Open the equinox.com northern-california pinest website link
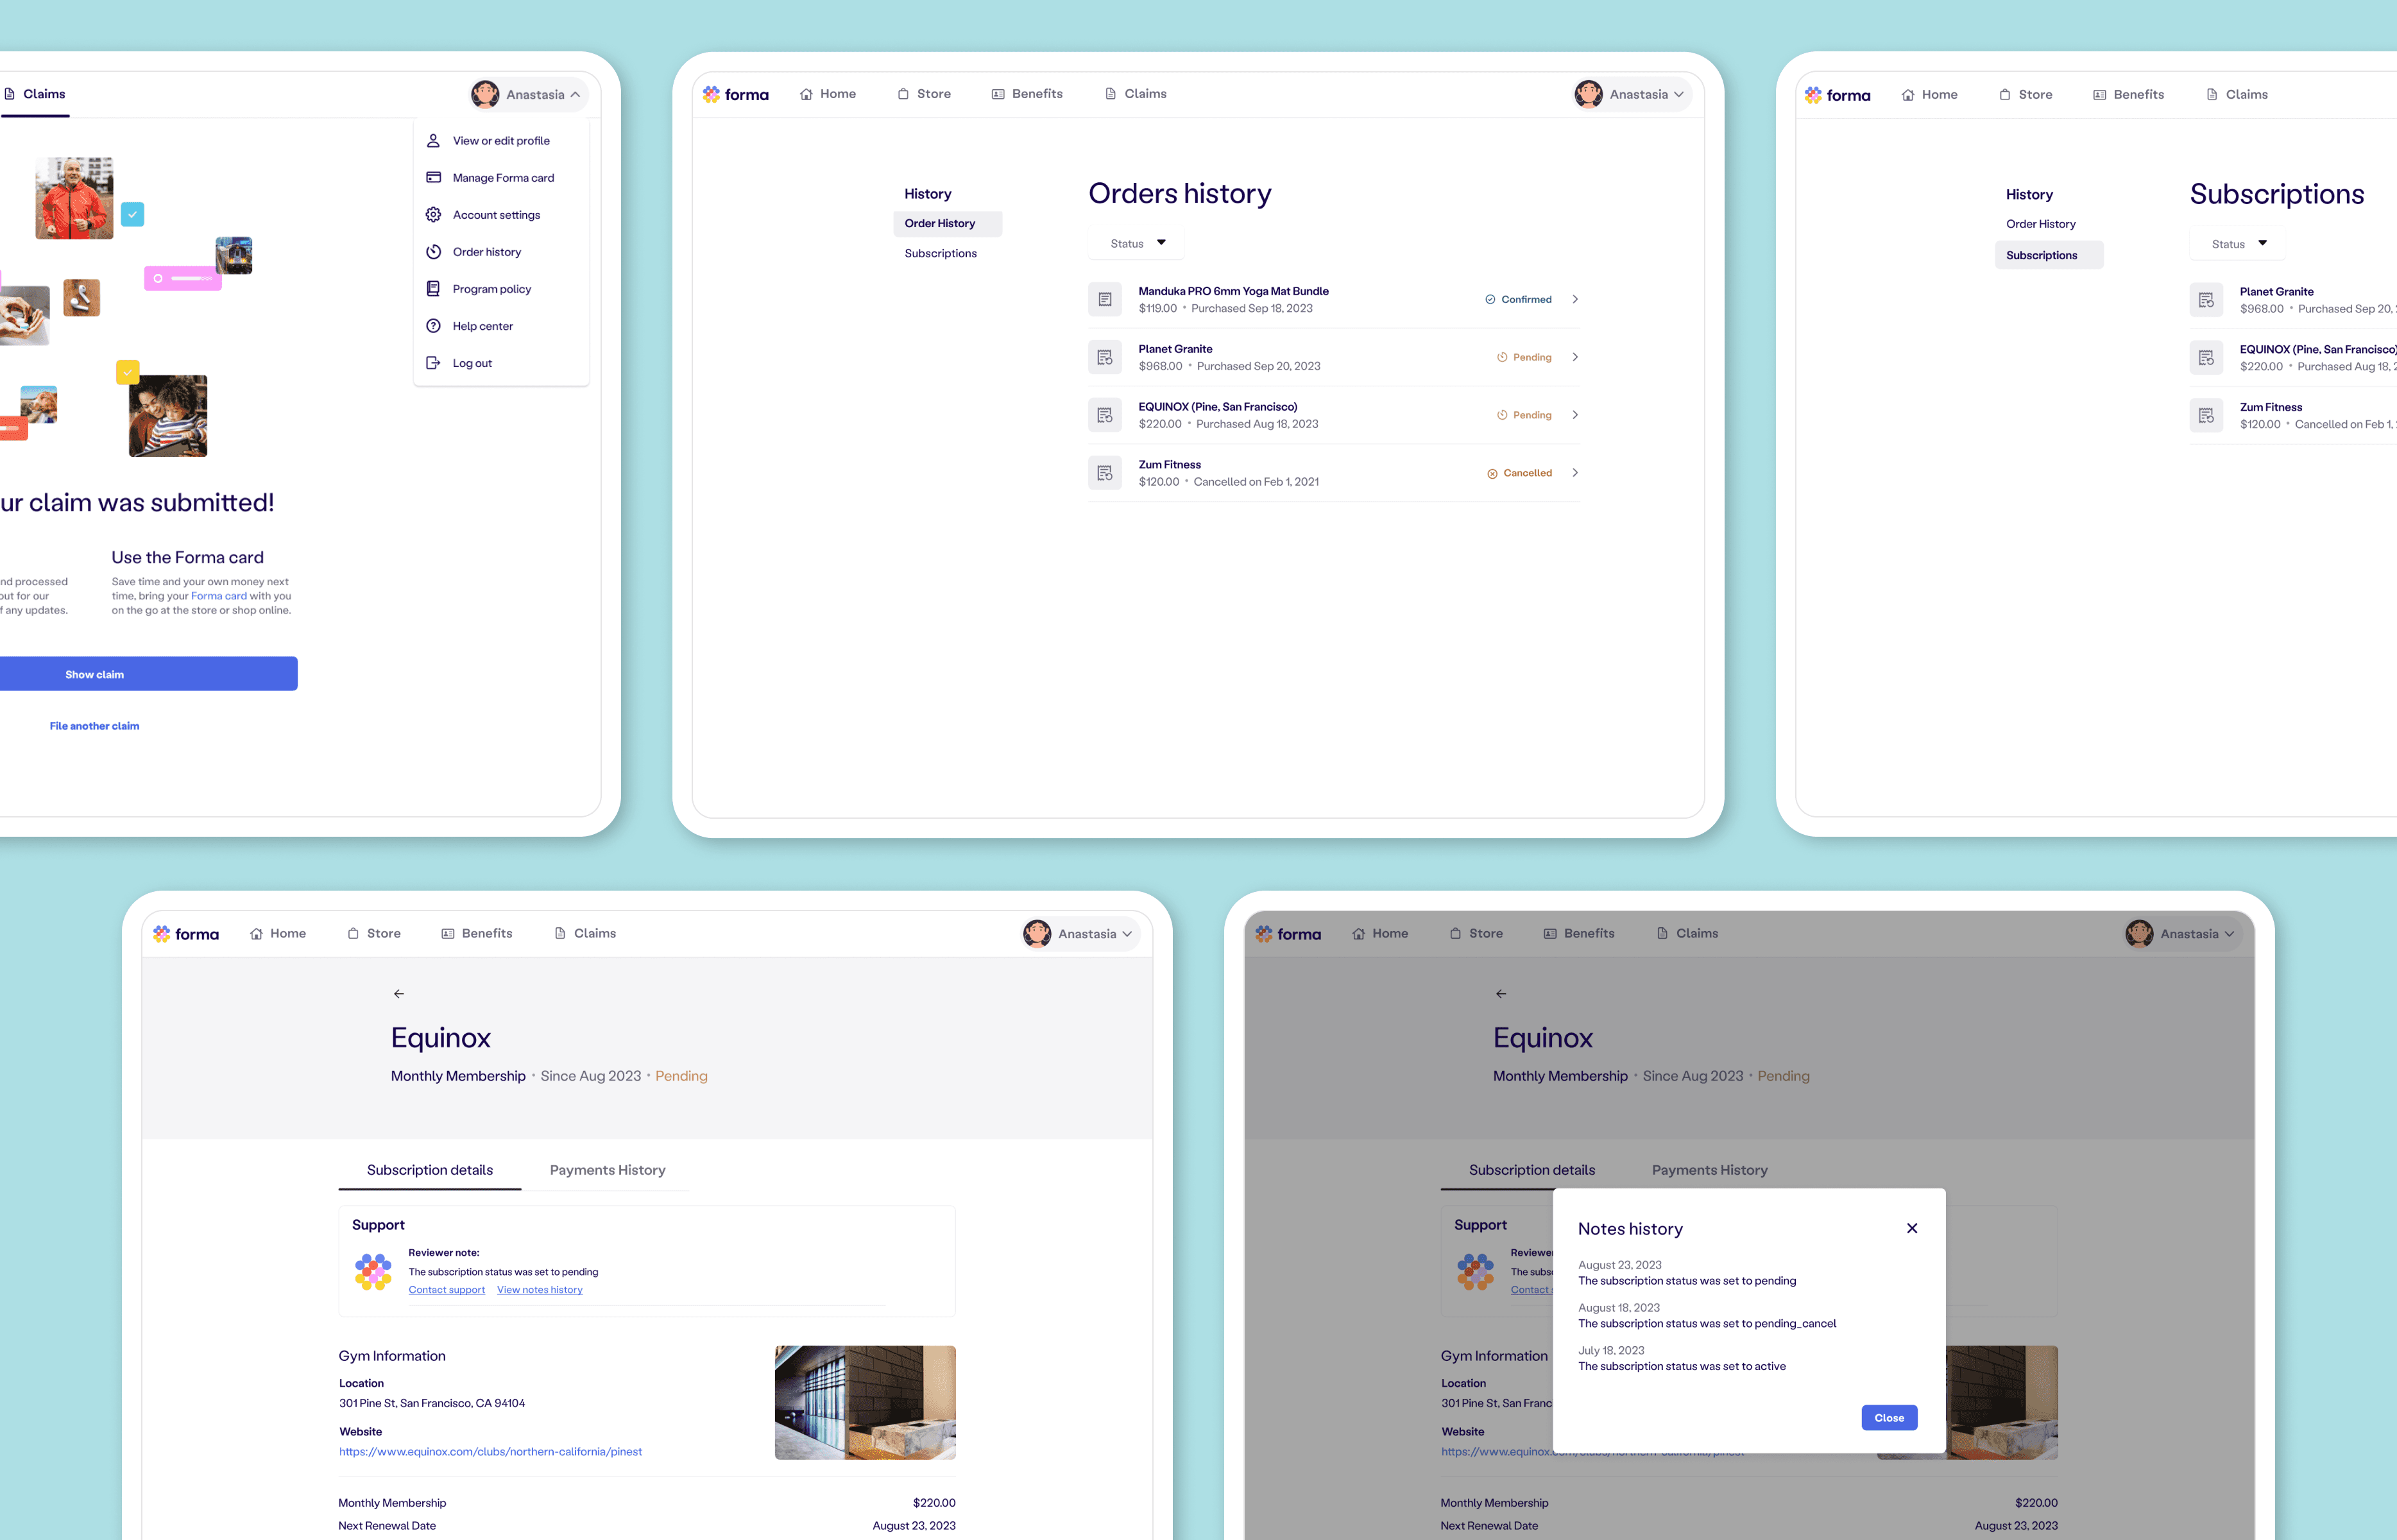 coord(491,1452)
